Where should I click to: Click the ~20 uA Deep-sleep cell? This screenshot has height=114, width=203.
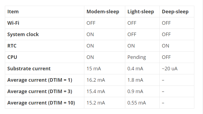(170, 69)
